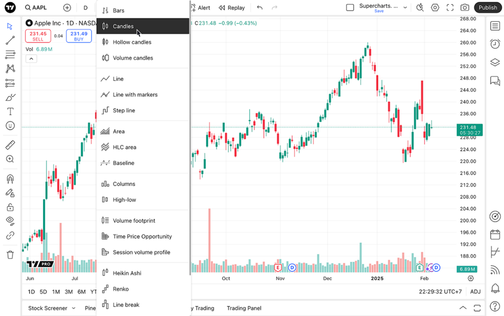This screenshot has height=316, width=504.
Task: Take a snapshot with camera icon
Action: pos(464,8)
